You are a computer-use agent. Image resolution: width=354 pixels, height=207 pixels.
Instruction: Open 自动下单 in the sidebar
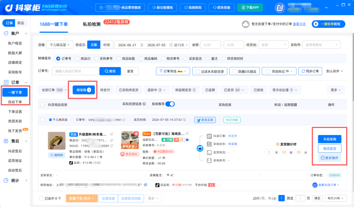point(15,102)
